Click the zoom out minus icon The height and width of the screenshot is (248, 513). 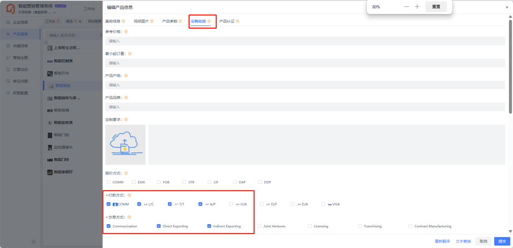coord(407,7)
